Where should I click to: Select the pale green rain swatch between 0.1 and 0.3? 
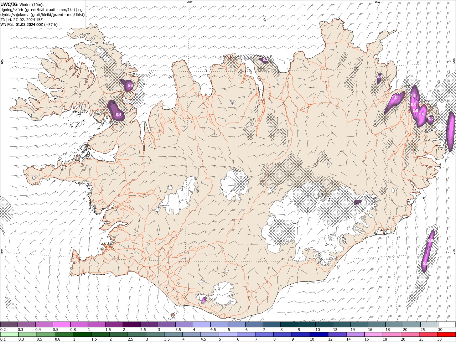coord(9,335)
